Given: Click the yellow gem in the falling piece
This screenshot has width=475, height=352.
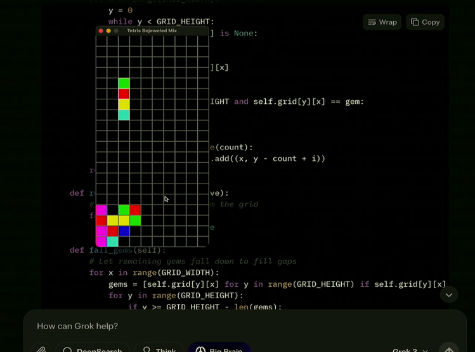Looking at the screenshot, I should [124, 104].
